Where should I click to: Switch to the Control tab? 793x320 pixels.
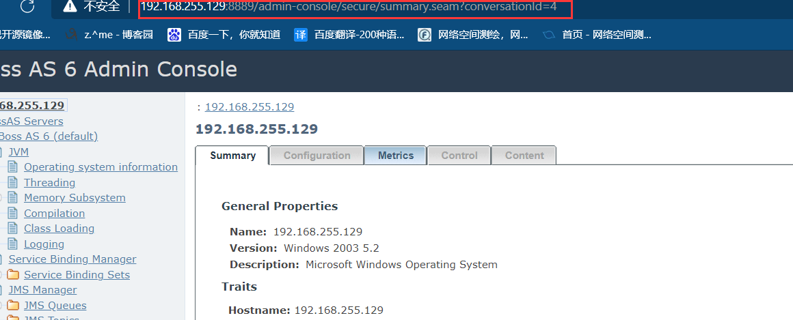pos(459,156)
